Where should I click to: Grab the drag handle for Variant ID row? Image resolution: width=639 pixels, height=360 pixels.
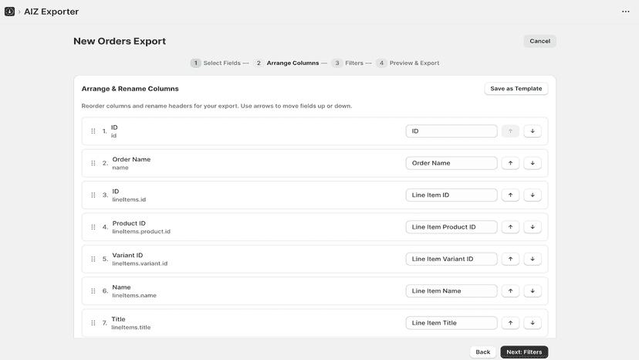click(93, 259)
